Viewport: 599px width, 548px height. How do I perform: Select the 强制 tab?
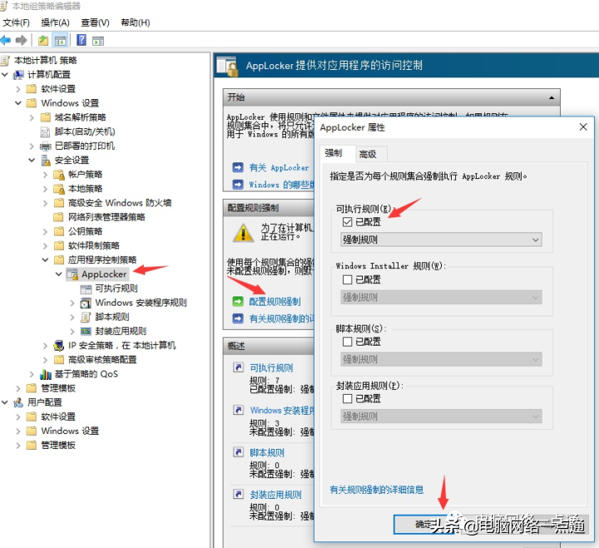point(334,153)
